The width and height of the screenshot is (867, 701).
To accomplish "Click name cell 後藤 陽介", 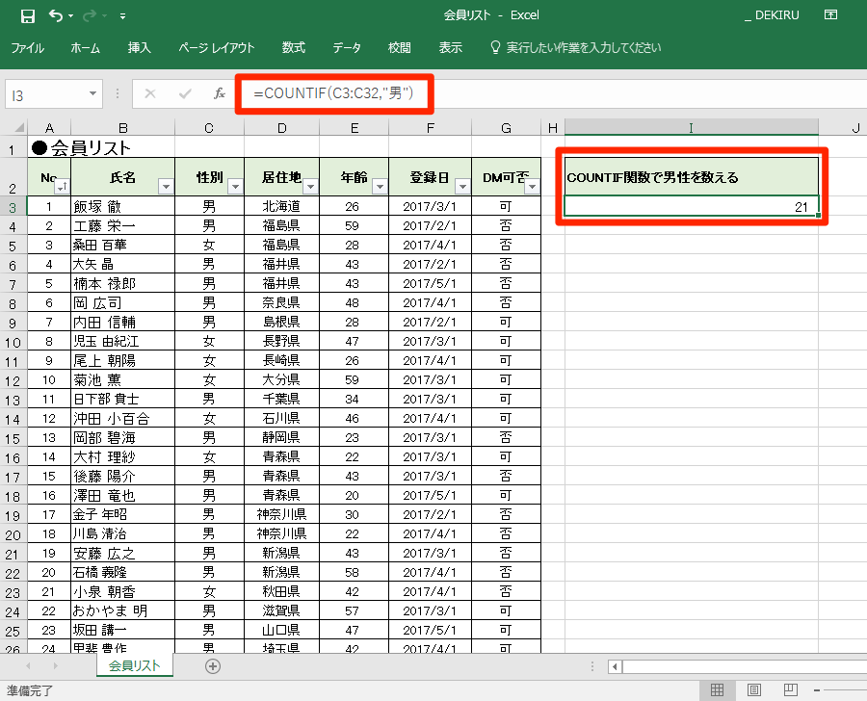I will pos(122,476).
